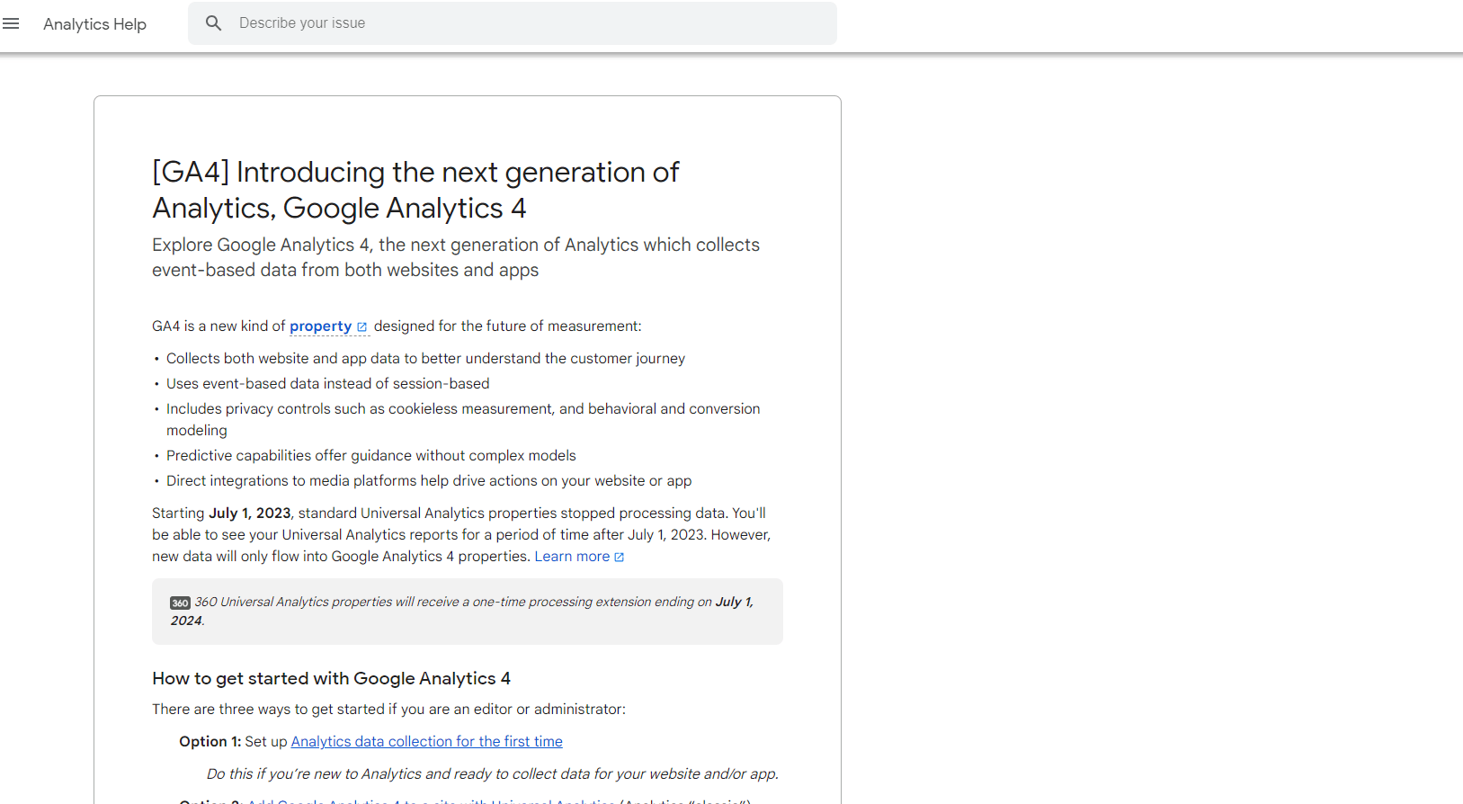Viewport: 1463px width, 804px height.
Task: Click the bold 'July 1, 2023' date text
Action: tap(250, 514)
